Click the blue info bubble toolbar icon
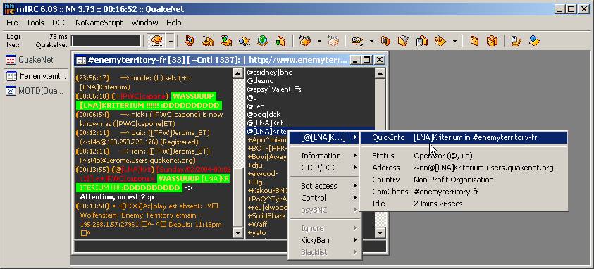Screen dimensions: 594x269 [x=534, y=40]
